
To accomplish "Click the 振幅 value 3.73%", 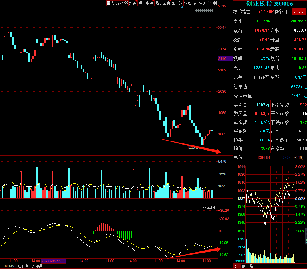I will 264,58.
